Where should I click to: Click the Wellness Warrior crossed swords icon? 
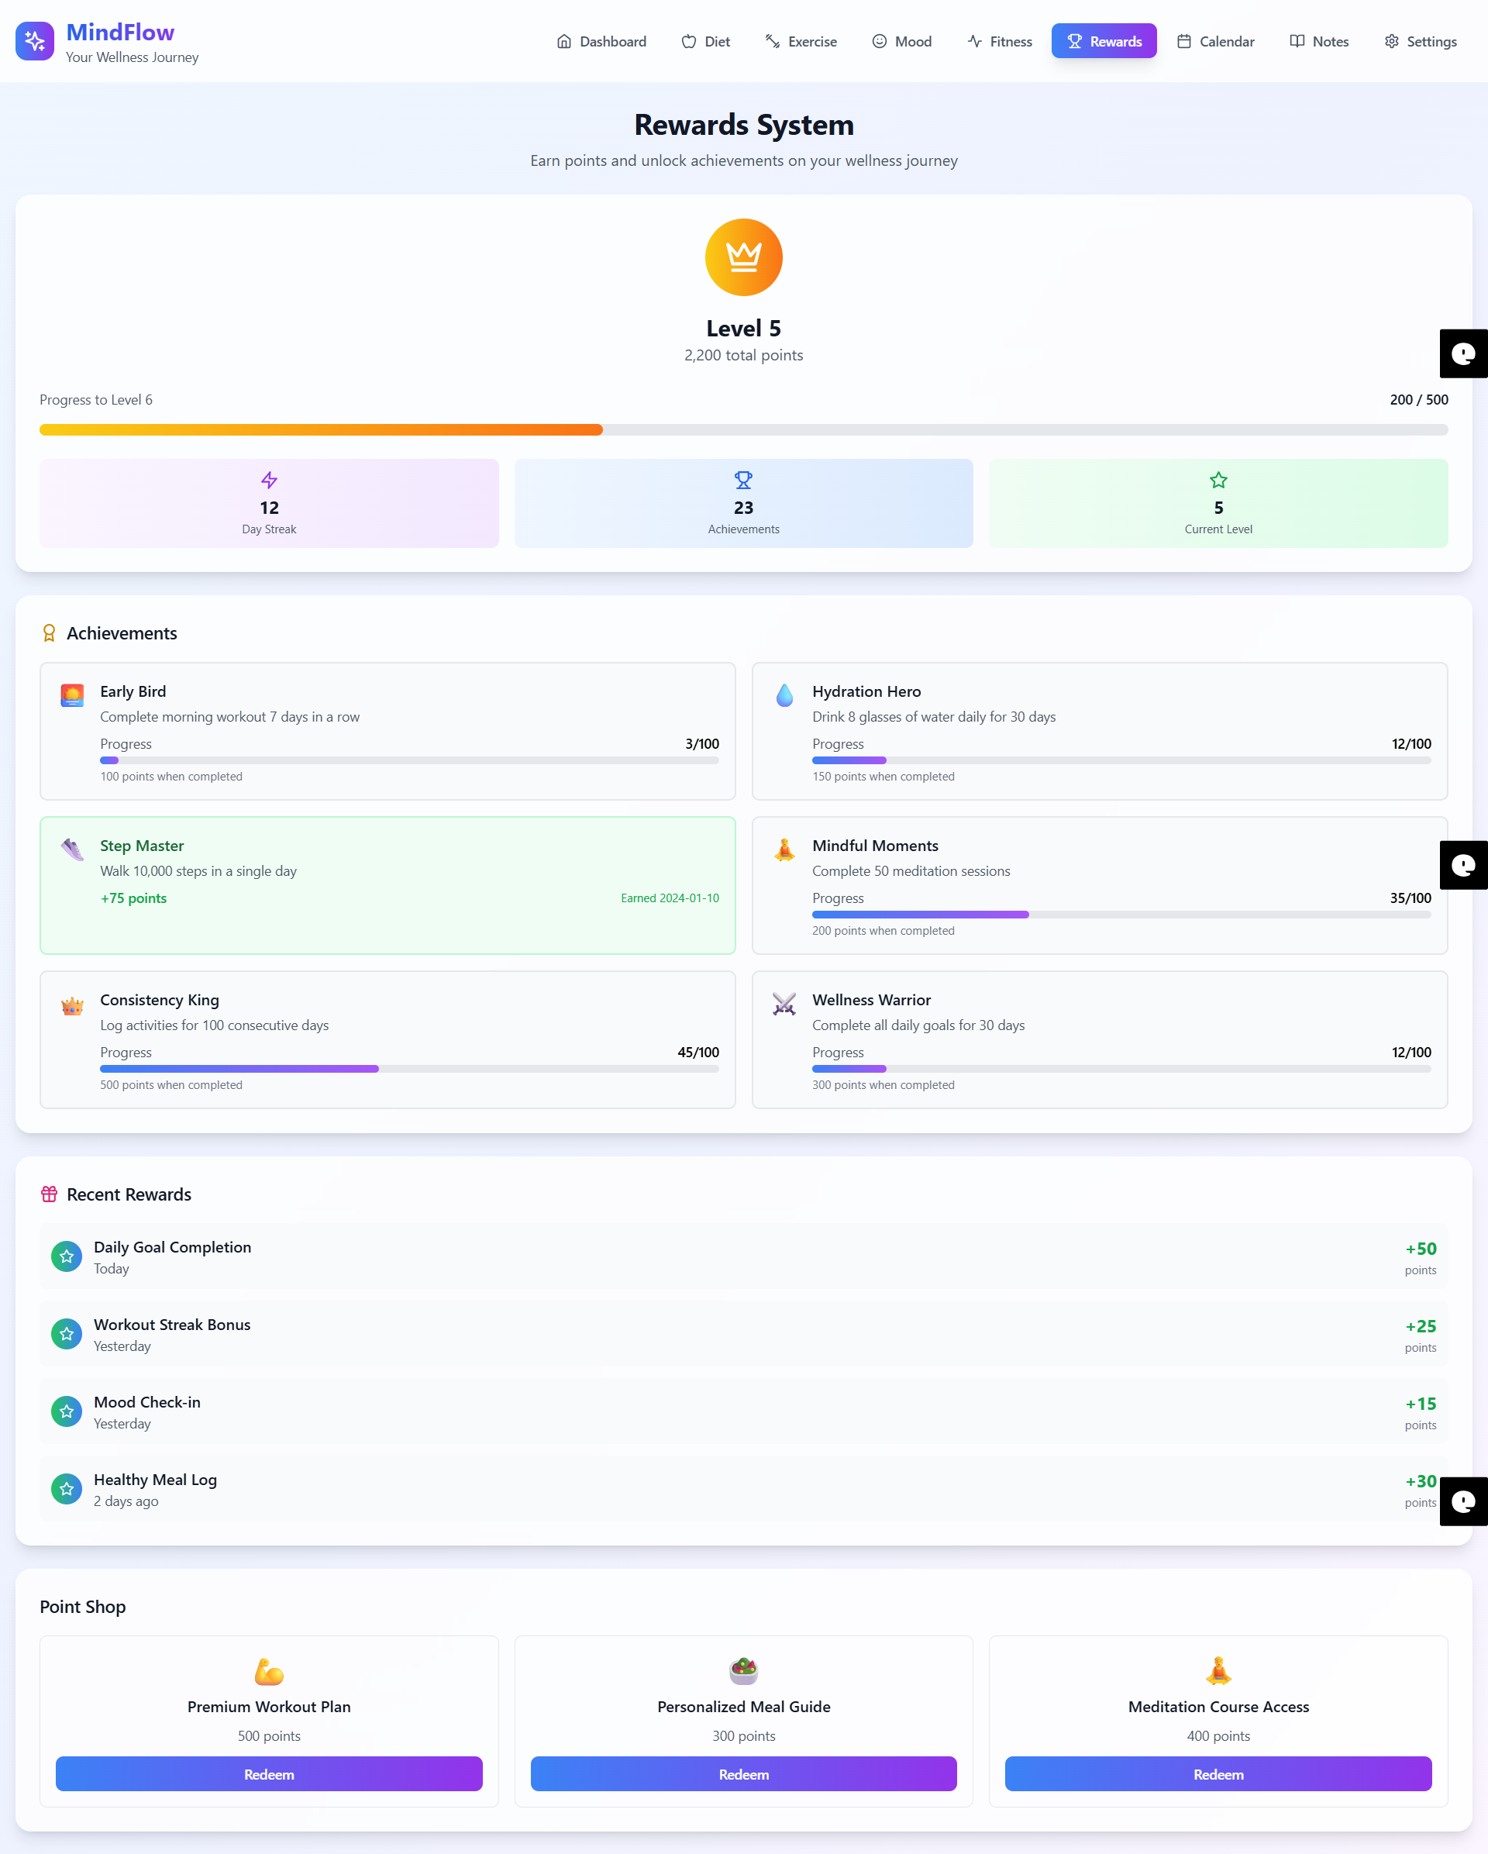click(x=784, y=1004)
